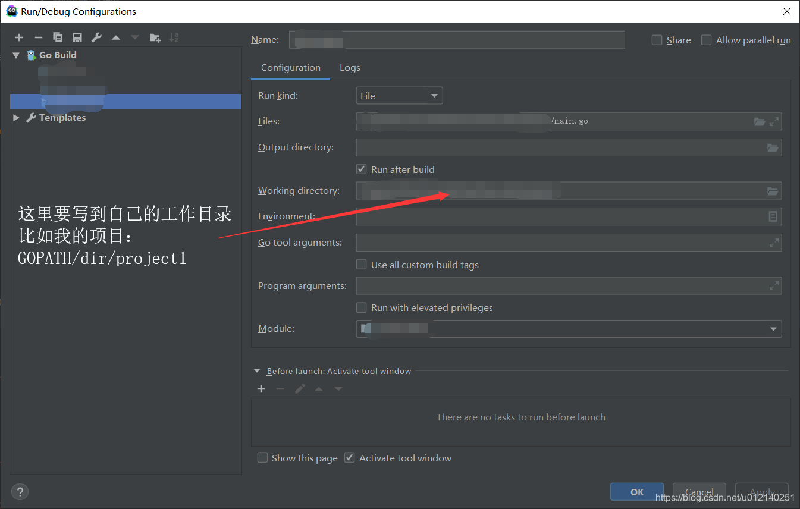Collapse the Go Build tree node
Viewport: 800px width, 509px height.
tap(16, 55)
